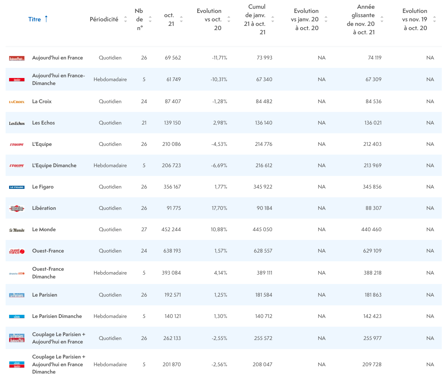Sort by Evolution vs janv. 20 arrows

pos(326,19)
